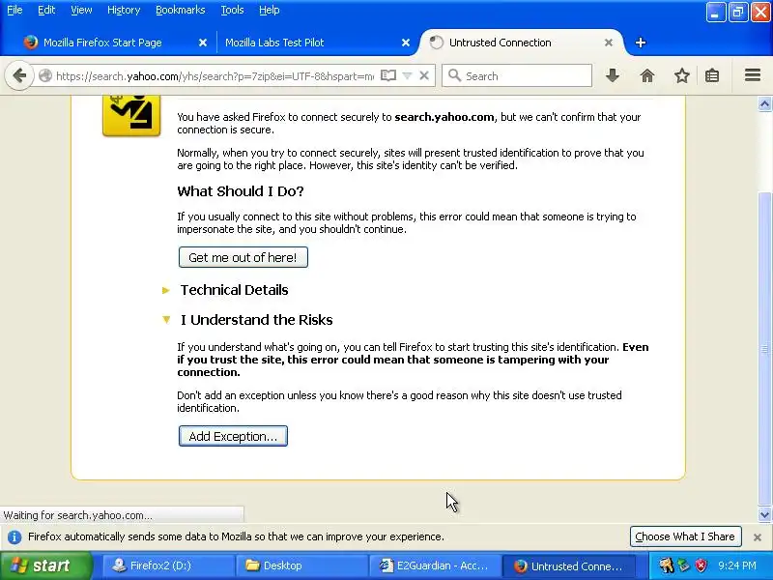Bookmark this page with the star icon

682,76
